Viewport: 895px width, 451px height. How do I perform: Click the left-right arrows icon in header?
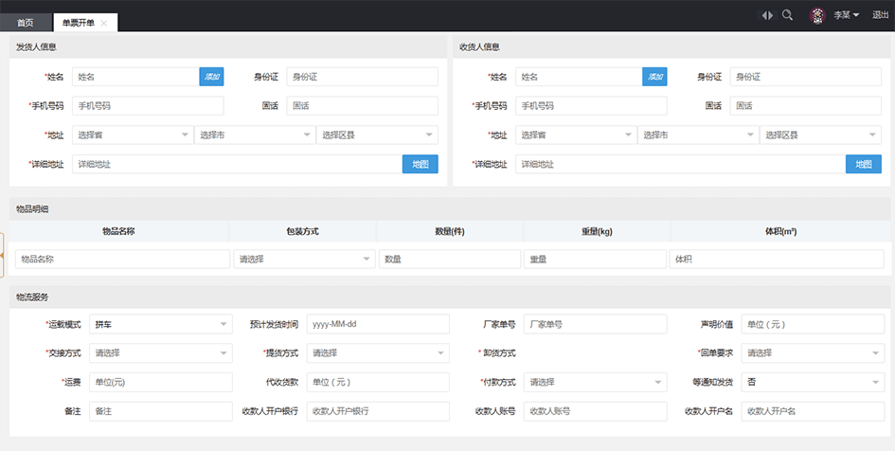tap(767, 15)
